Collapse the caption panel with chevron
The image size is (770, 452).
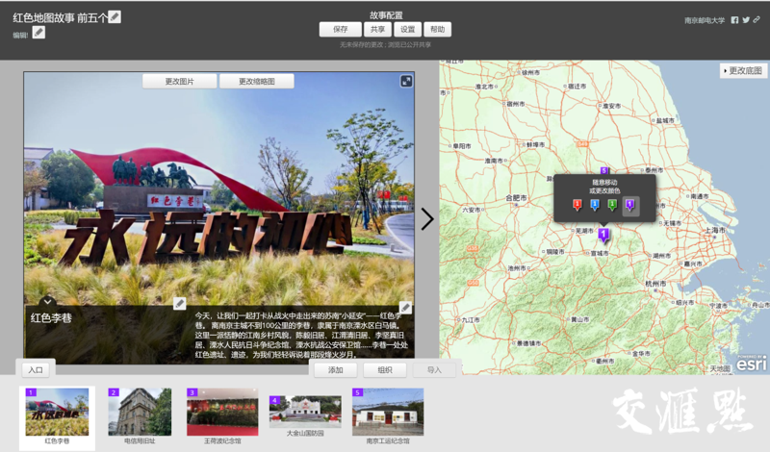47,302
